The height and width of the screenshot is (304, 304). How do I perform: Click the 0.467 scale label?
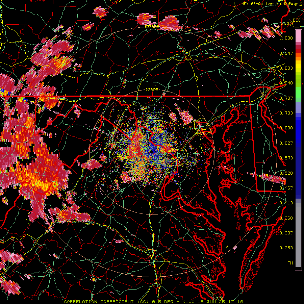286,188
